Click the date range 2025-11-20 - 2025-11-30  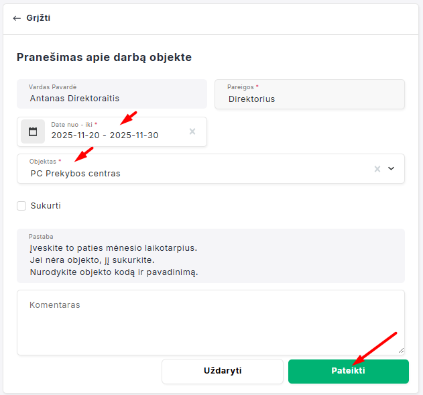coord(105,135)
